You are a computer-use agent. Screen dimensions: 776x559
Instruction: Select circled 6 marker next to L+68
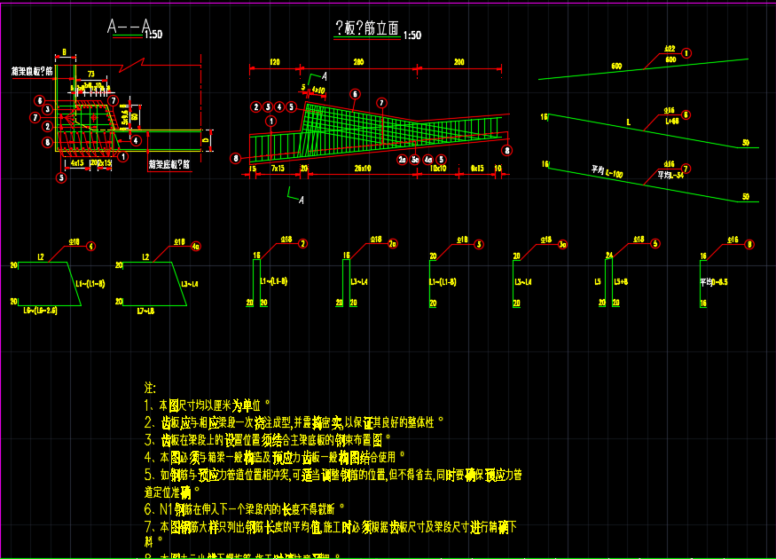(686, 115)
